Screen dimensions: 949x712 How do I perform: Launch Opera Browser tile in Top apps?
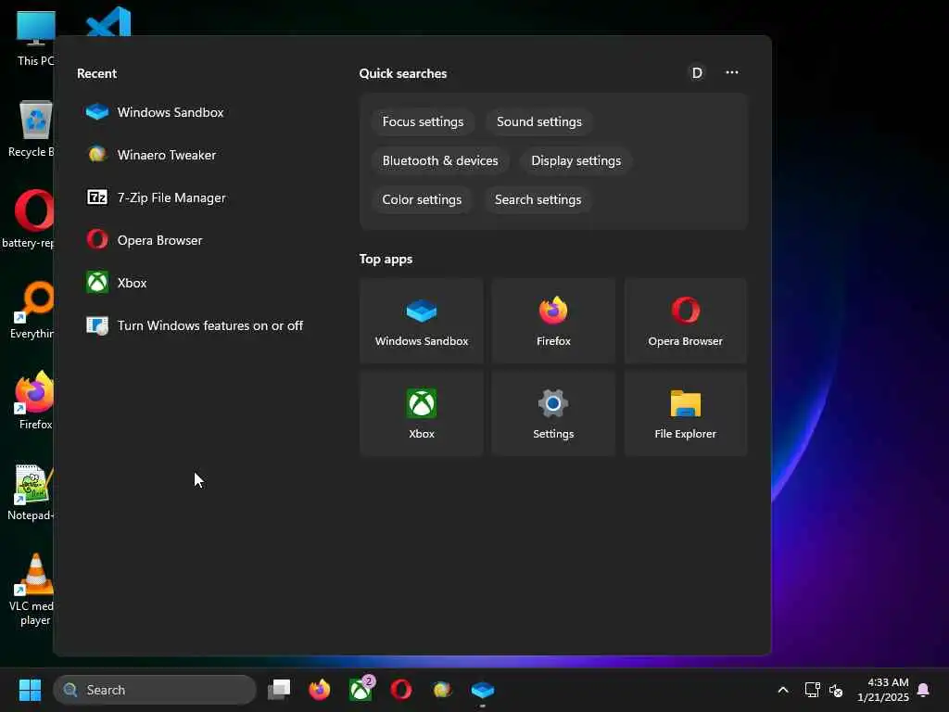pos(685,321)
